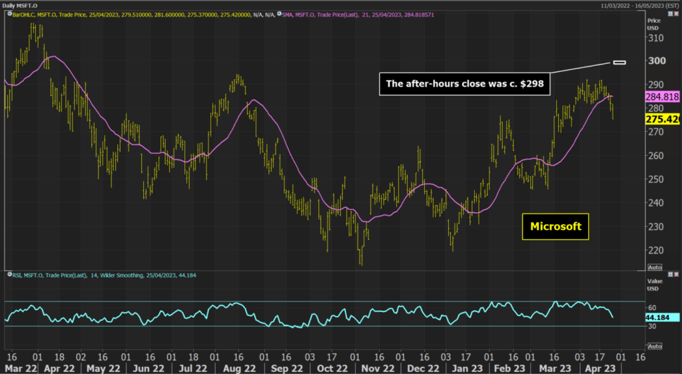
Task: Click the cyan 44.184 RSI value tag
Action: click(x=657, y=318)
